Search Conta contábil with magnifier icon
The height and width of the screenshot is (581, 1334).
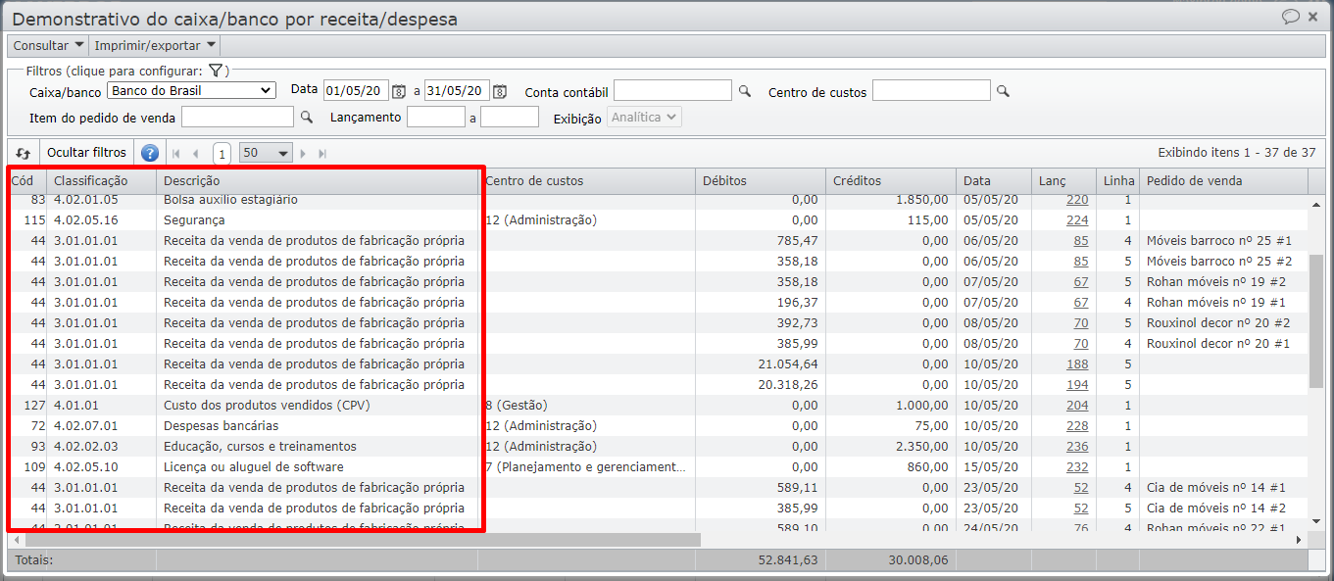click(745, 91)
